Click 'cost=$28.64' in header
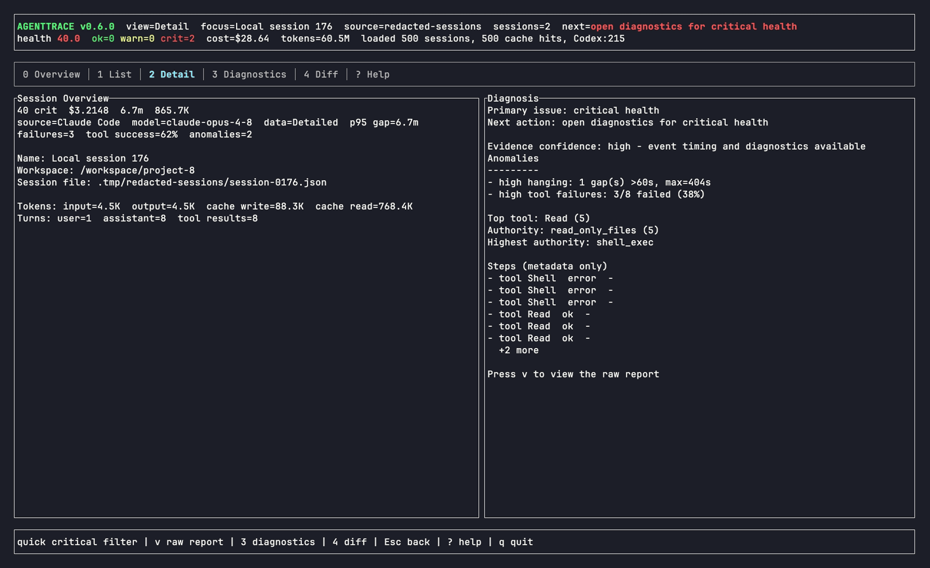The image size is (930, 568). click(x=238, y=39)
